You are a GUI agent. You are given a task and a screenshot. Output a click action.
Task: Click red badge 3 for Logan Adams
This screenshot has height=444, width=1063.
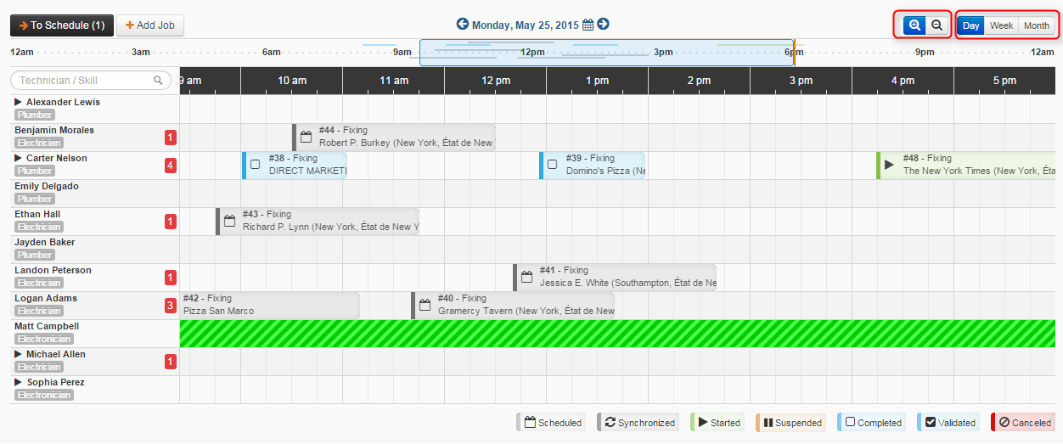tap(171, 306)
